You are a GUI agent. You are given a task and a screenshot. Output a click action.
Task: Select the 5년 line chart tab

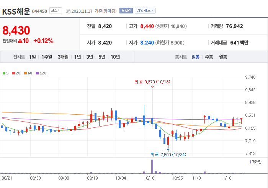tap(102, 57)
